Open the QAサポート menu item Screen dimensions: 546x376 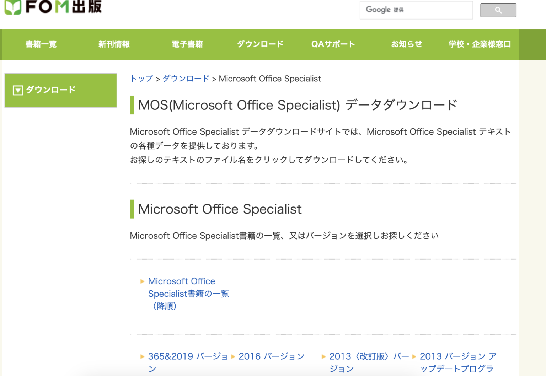click(x=333, y=44)
